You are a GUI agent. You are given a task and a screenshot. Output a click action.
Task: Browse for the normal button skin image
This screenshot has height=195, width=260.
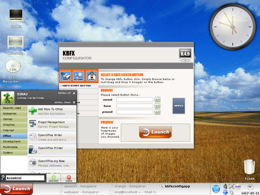tap(157, 100)
